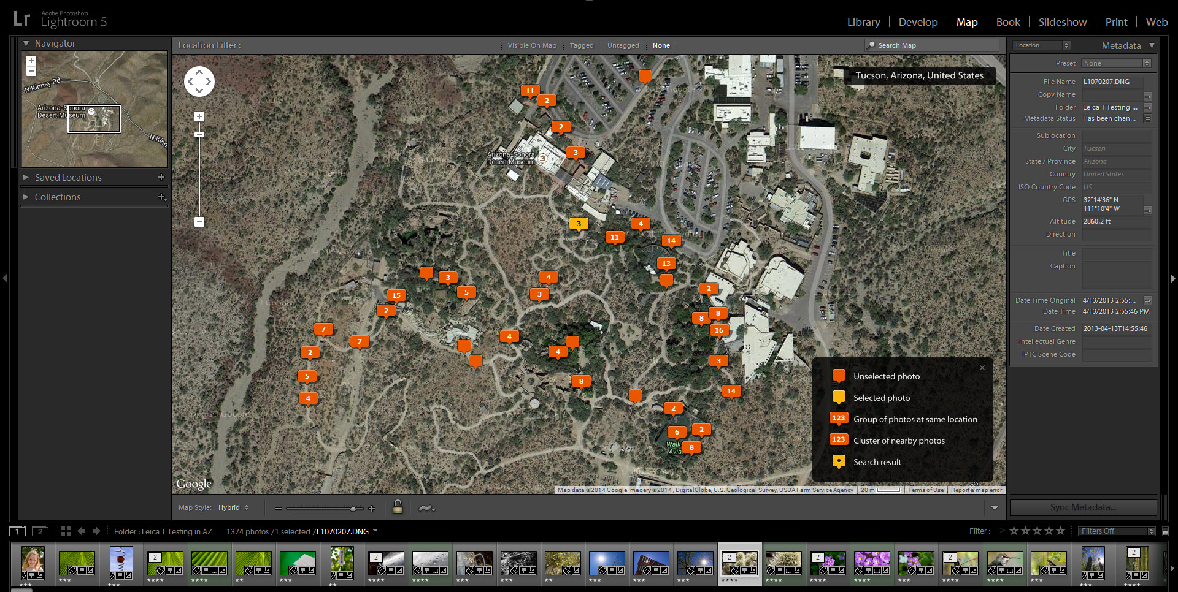This screenshot has width=1178, height=592.
Task: Select the girl portrait filmstrip thumbnail
Action: click(33, 563)
